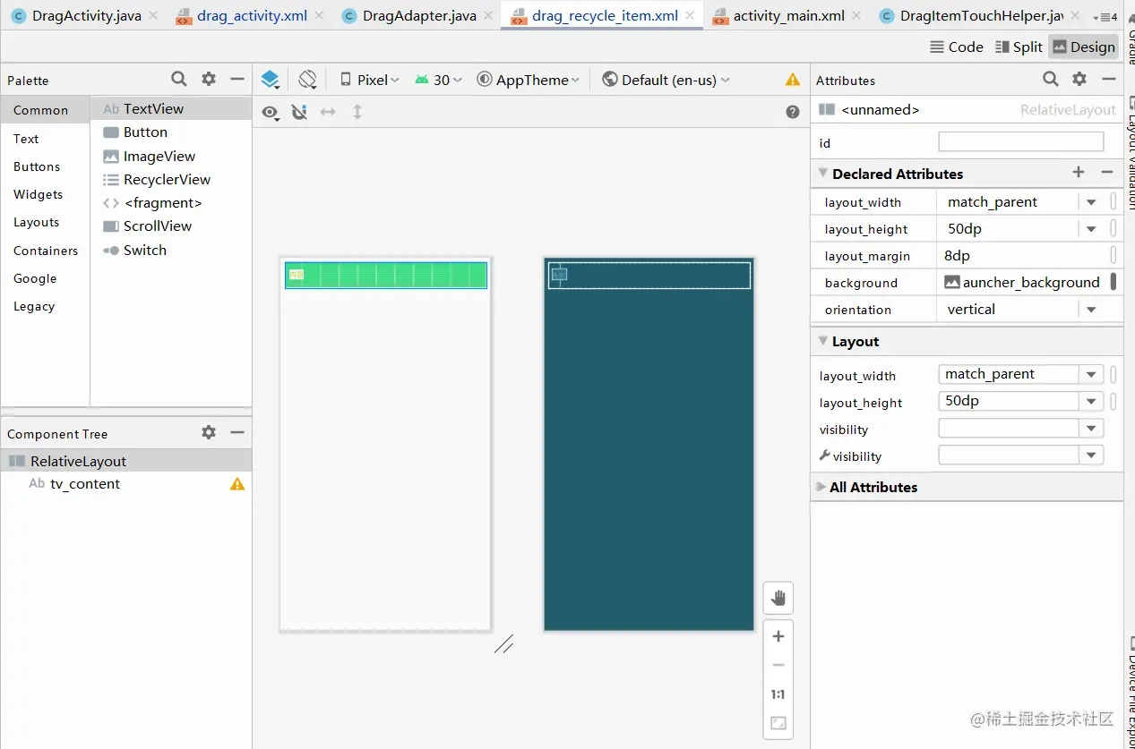Activate the pan hand tool
This screenshot has width=1135, height=749.
pos(778,598)
